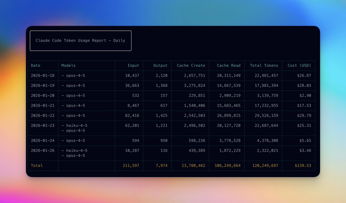
Task: Click 'haiku-4-5' in the 2026-01-23 row
Action: [77, 126]
